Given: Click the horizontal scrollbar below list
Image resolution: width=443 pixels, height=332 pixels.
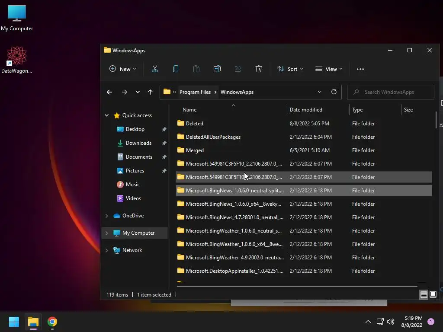Looking at the screenshot, I should tap(297, 286).
